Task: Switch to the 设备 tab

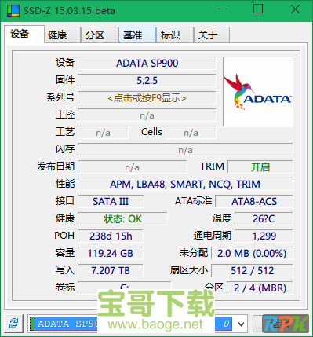Action: pyautogui.click(x=24, y=34)
